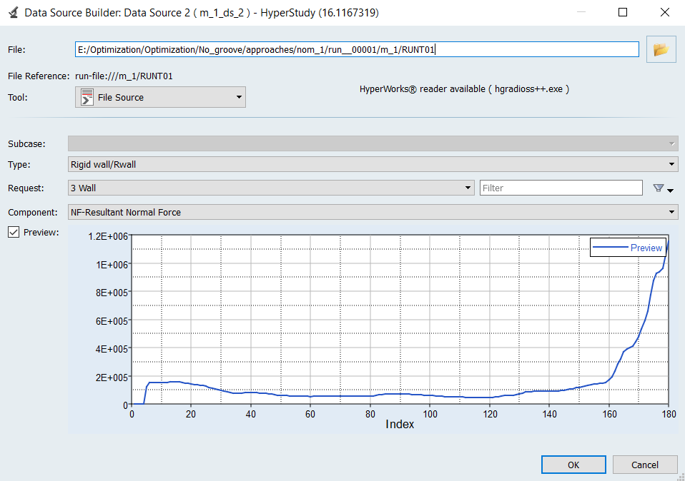The image size is (685, 481).
Task: Click the filter funnel icon
Action: coord(659,188)
